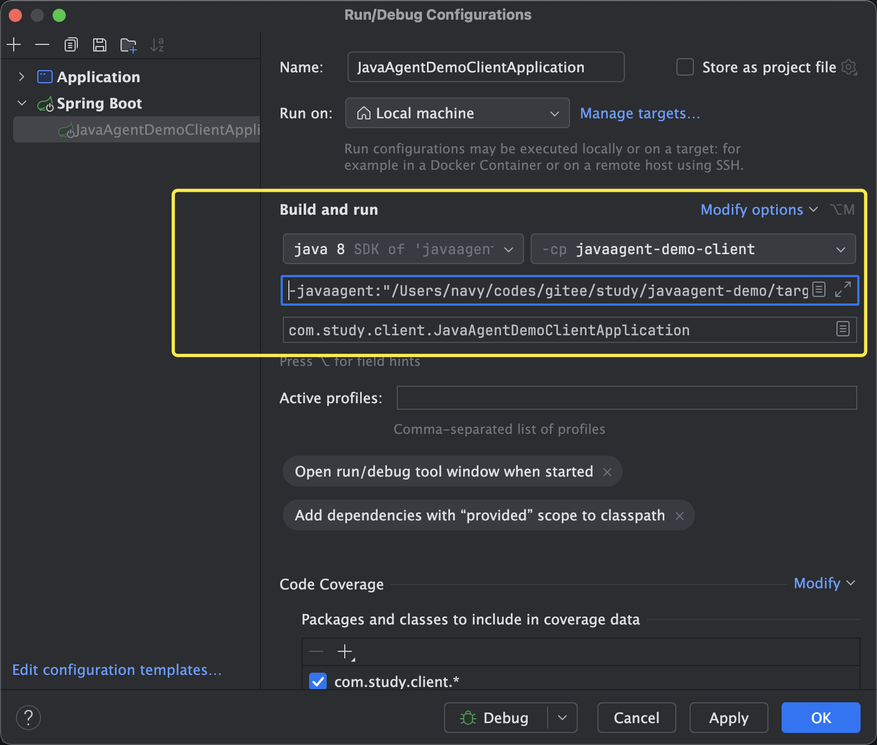Screen dimensions: 877x745
Task: Insert macros in the VM options field
Action: pos(819,289)
